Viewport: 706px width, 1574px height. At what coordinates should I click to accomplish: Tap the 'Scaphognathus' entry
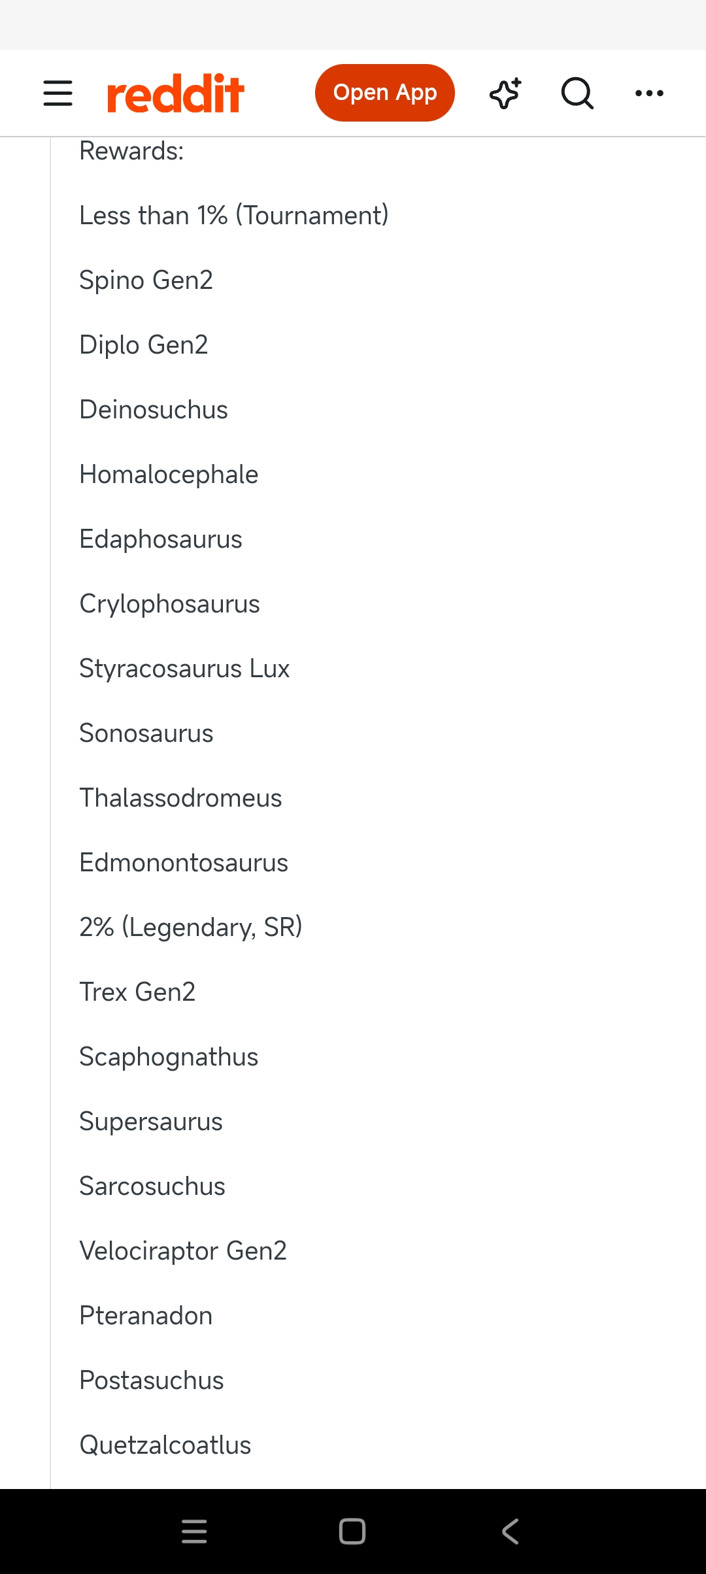169,1057
